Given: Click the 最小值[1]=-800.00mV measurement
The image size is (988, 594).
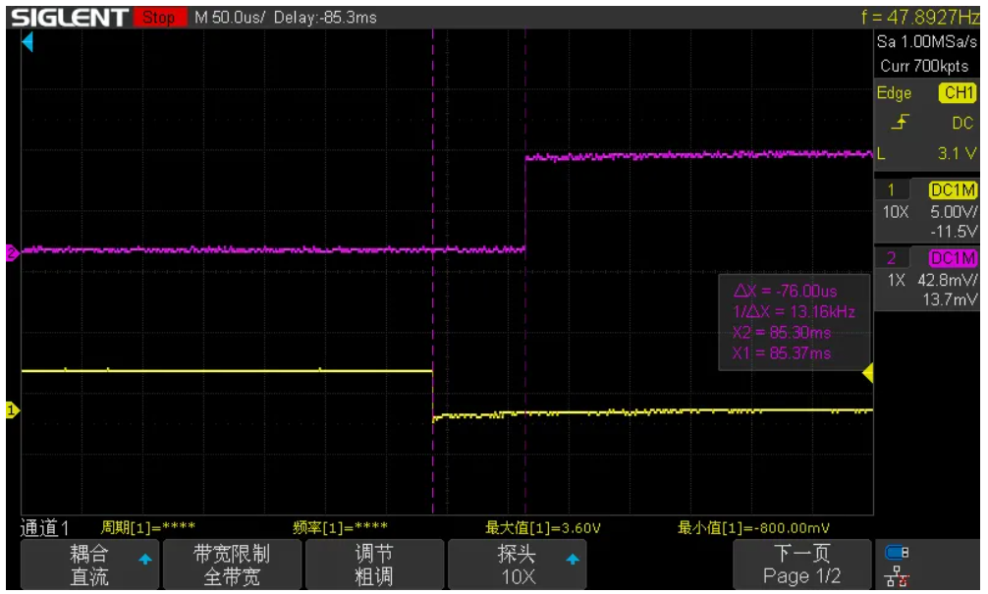Looking at the screenshot, I should [753, 527].
